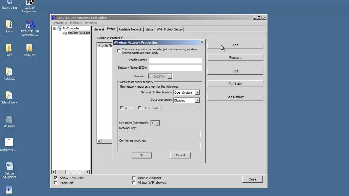This screenshot has width=349, height=196.
Task: Select the CamRec0 folder icon
Action: click(x=30, y=50)
